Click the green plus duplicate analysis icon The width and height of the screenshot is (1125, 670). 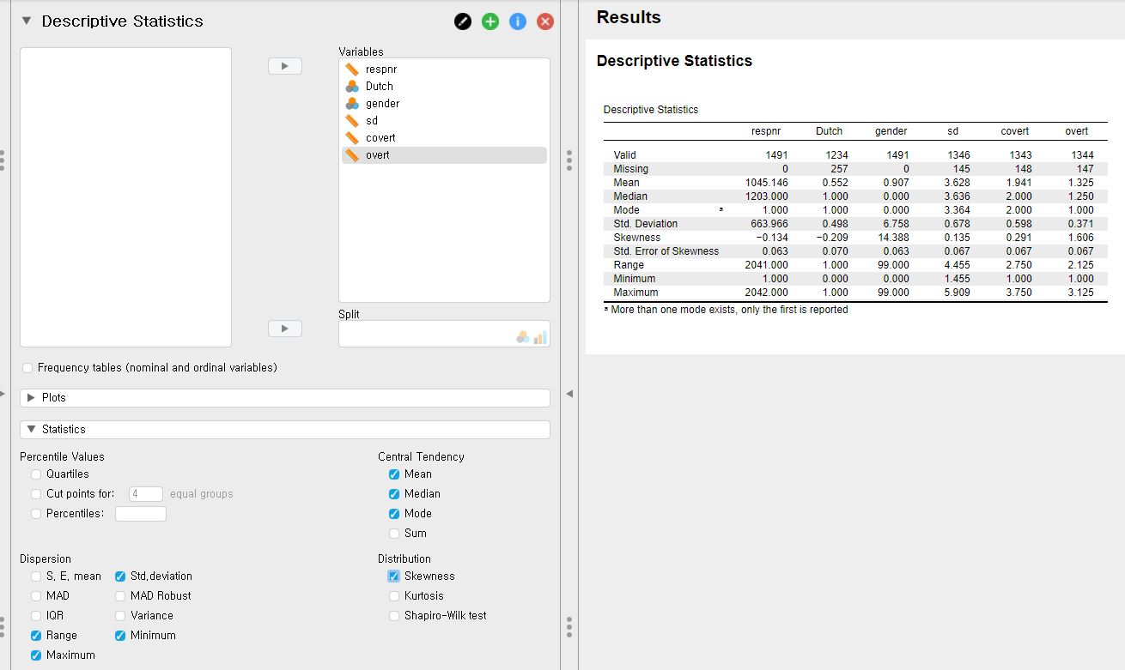[x=490, y=21]
